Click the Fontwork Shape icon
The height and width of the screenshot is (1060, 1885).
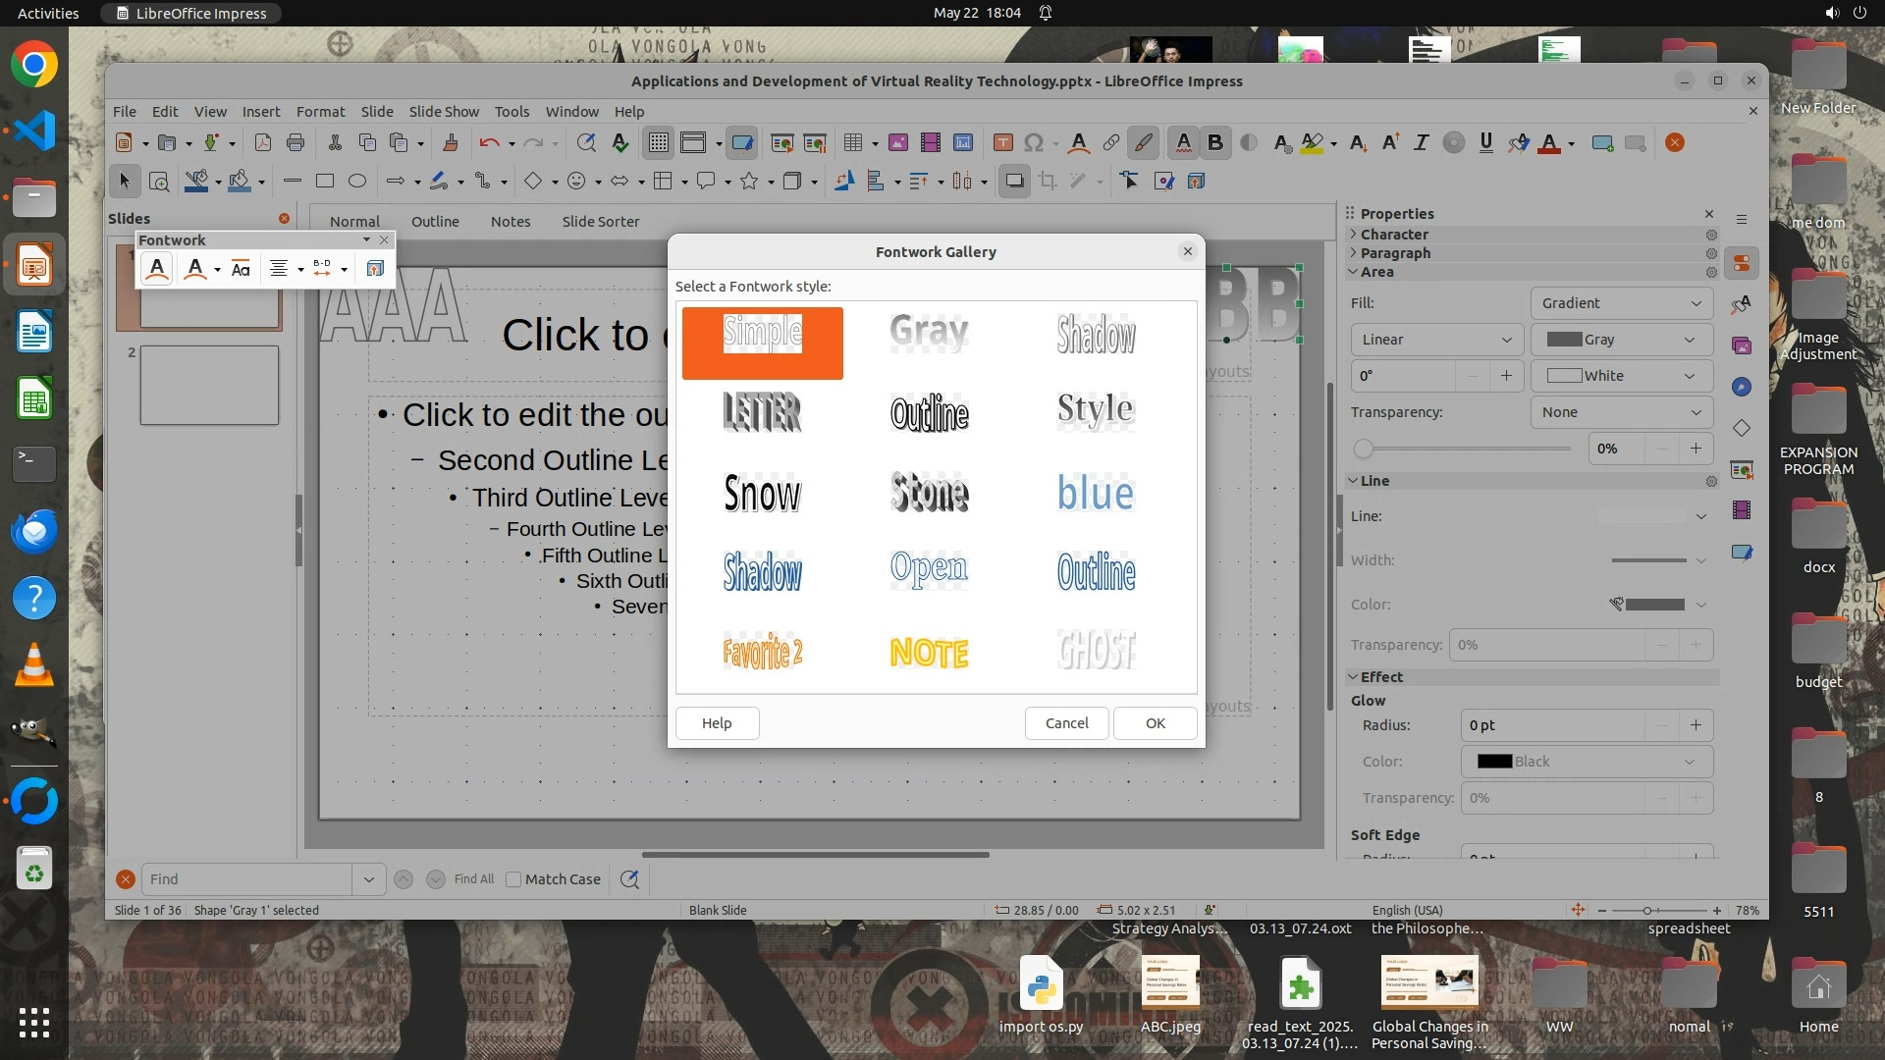[195, 269]
